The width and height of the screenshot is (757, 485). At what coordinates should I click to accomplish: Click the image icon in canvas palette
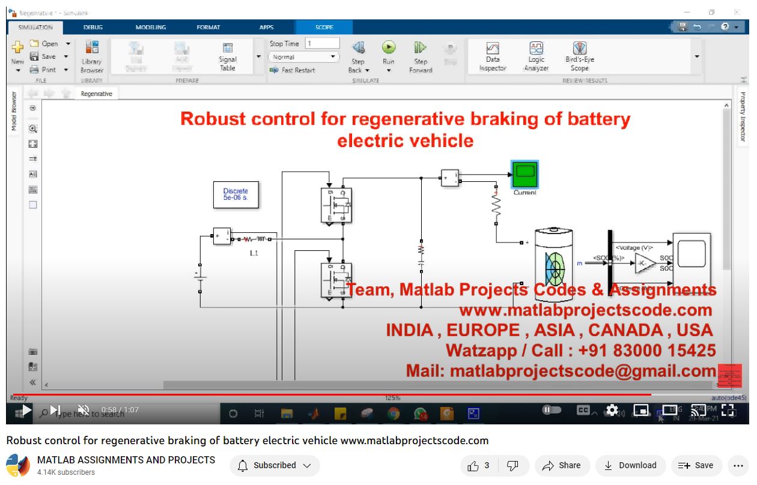pyautogui.click(x=33, y=190)
